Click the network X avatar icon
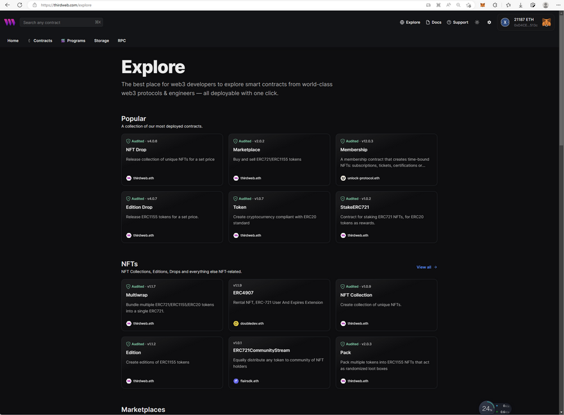 (x=505, y=22)
